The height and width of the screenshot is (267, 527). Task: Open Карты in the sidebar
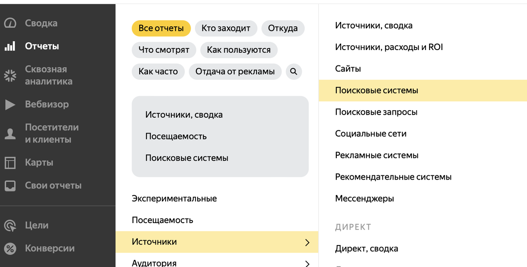tap(39, 162)
